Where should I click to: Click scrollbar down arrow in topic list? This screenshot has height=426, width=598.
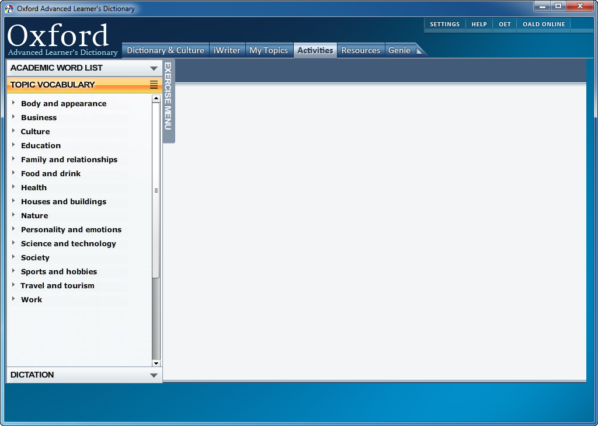(156, 363)
